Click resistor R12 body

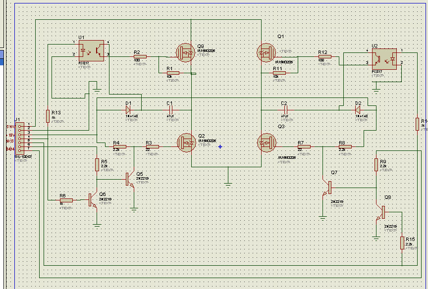coord(325,57)
